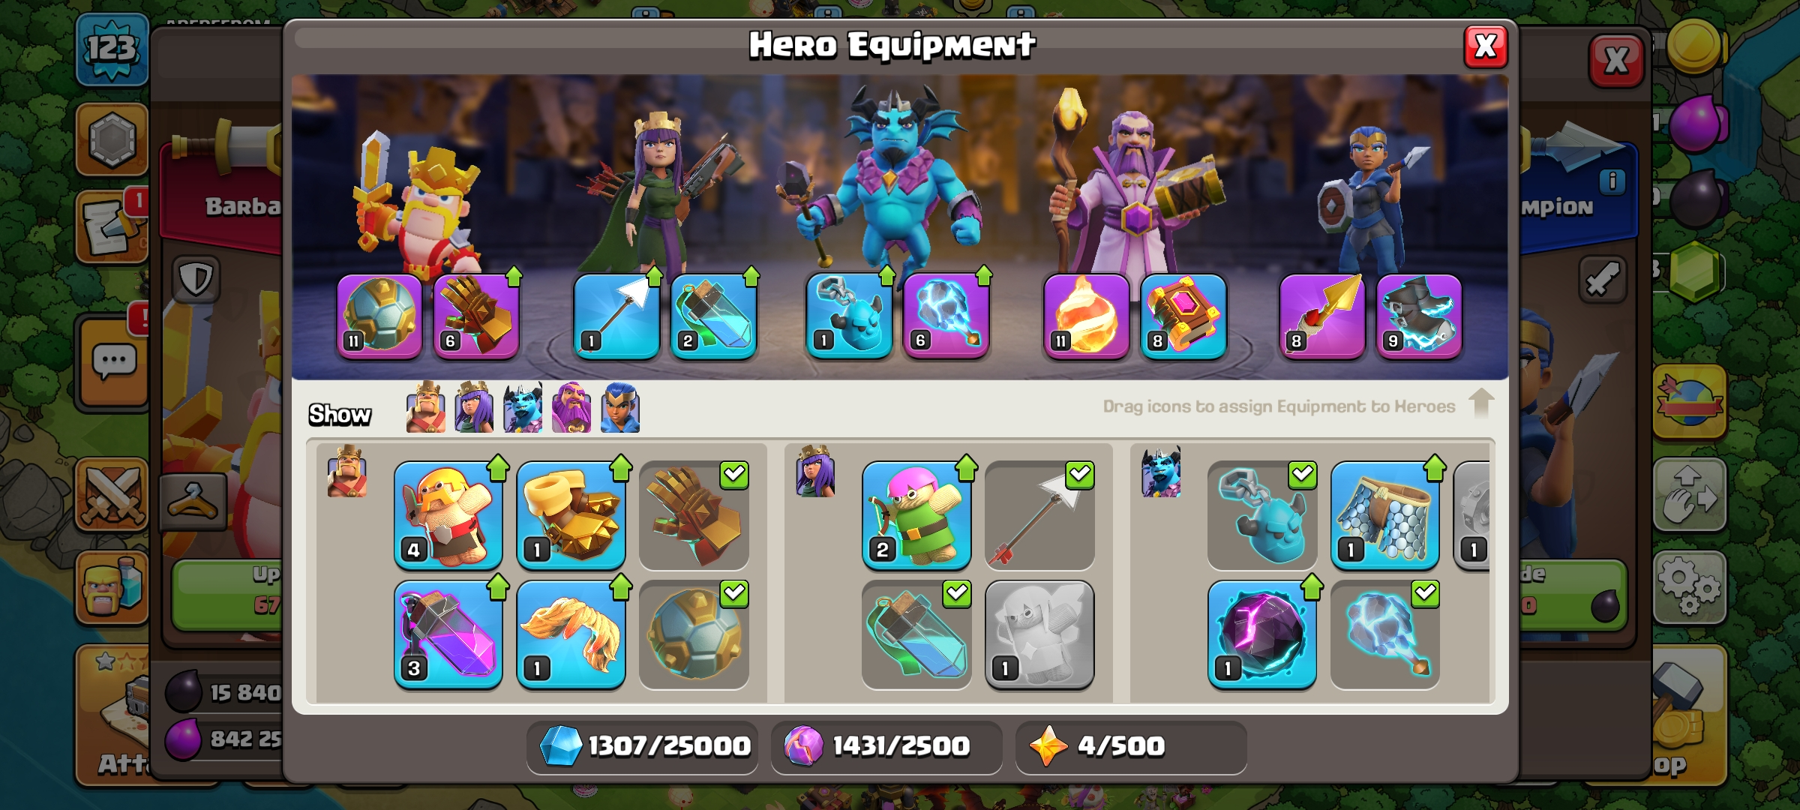Select level 4 Barbarian Puppet equipment
This screenshot has width=1800, height=810.
(448, 516)
